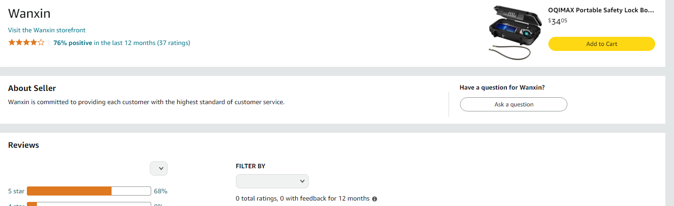Click the info icon beside total ratings
Screen dimensions: 674x206
(374, 199)
